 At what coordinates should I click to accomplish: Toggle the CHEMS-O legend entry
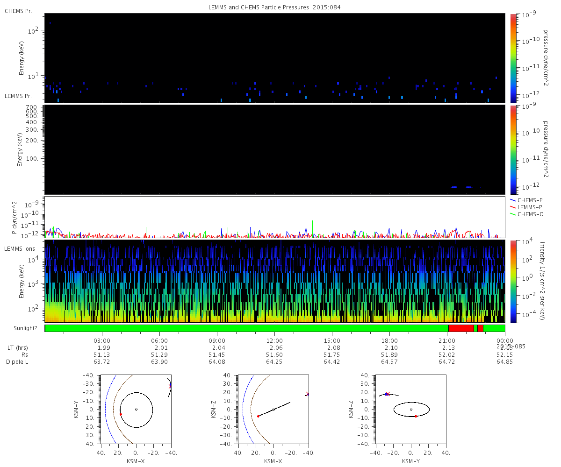tap(529, 214)
